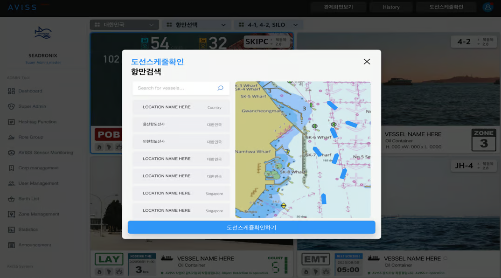Click the Zone Management sidebar icon
This screenshot has width=501, height=278.
[x=12, y=214]
